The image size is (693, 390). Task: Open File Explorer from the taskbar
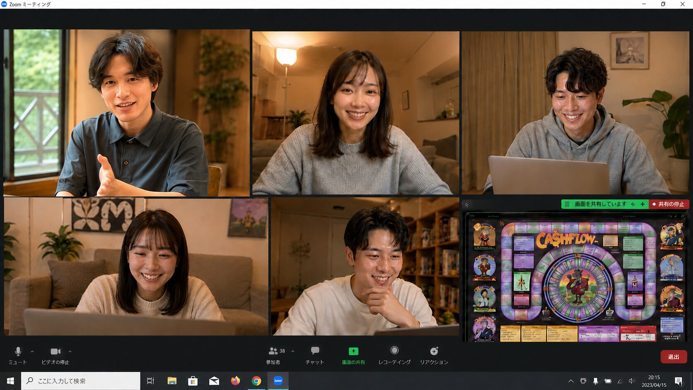click(x=172, y=381)
